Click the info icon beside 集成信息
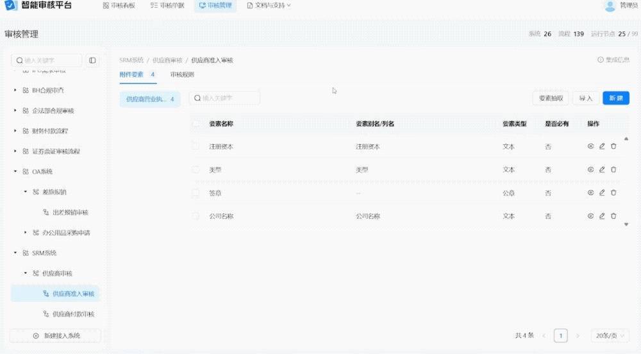 pos(600,60)
